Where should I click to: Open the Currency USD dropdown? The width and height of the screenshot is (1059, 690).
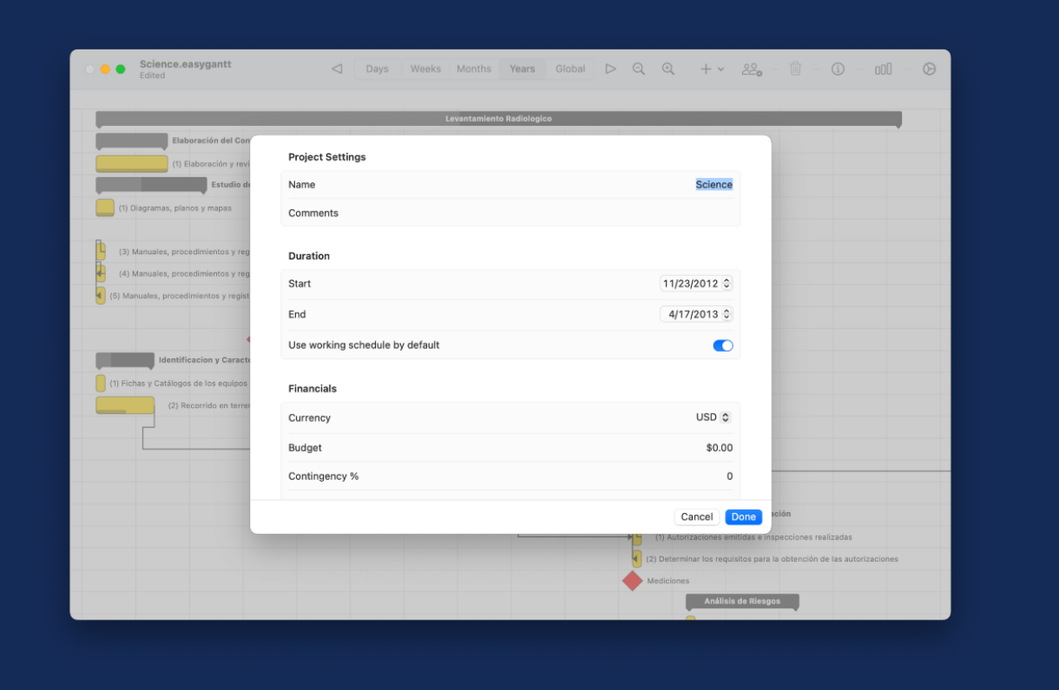click(x=714, y=417)
